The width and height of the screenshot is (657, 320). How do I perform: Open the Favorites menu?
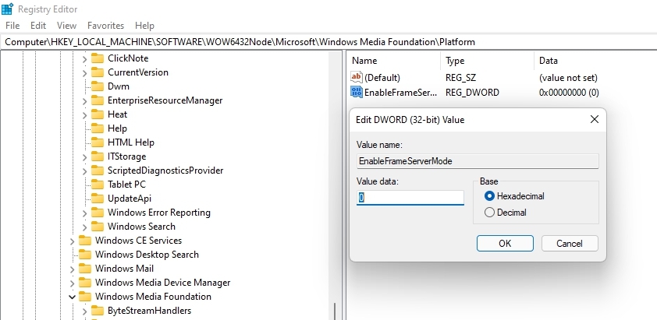point(105,26)
